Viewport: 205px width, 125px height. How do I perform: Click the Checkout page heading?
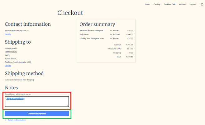click(70, 13)
